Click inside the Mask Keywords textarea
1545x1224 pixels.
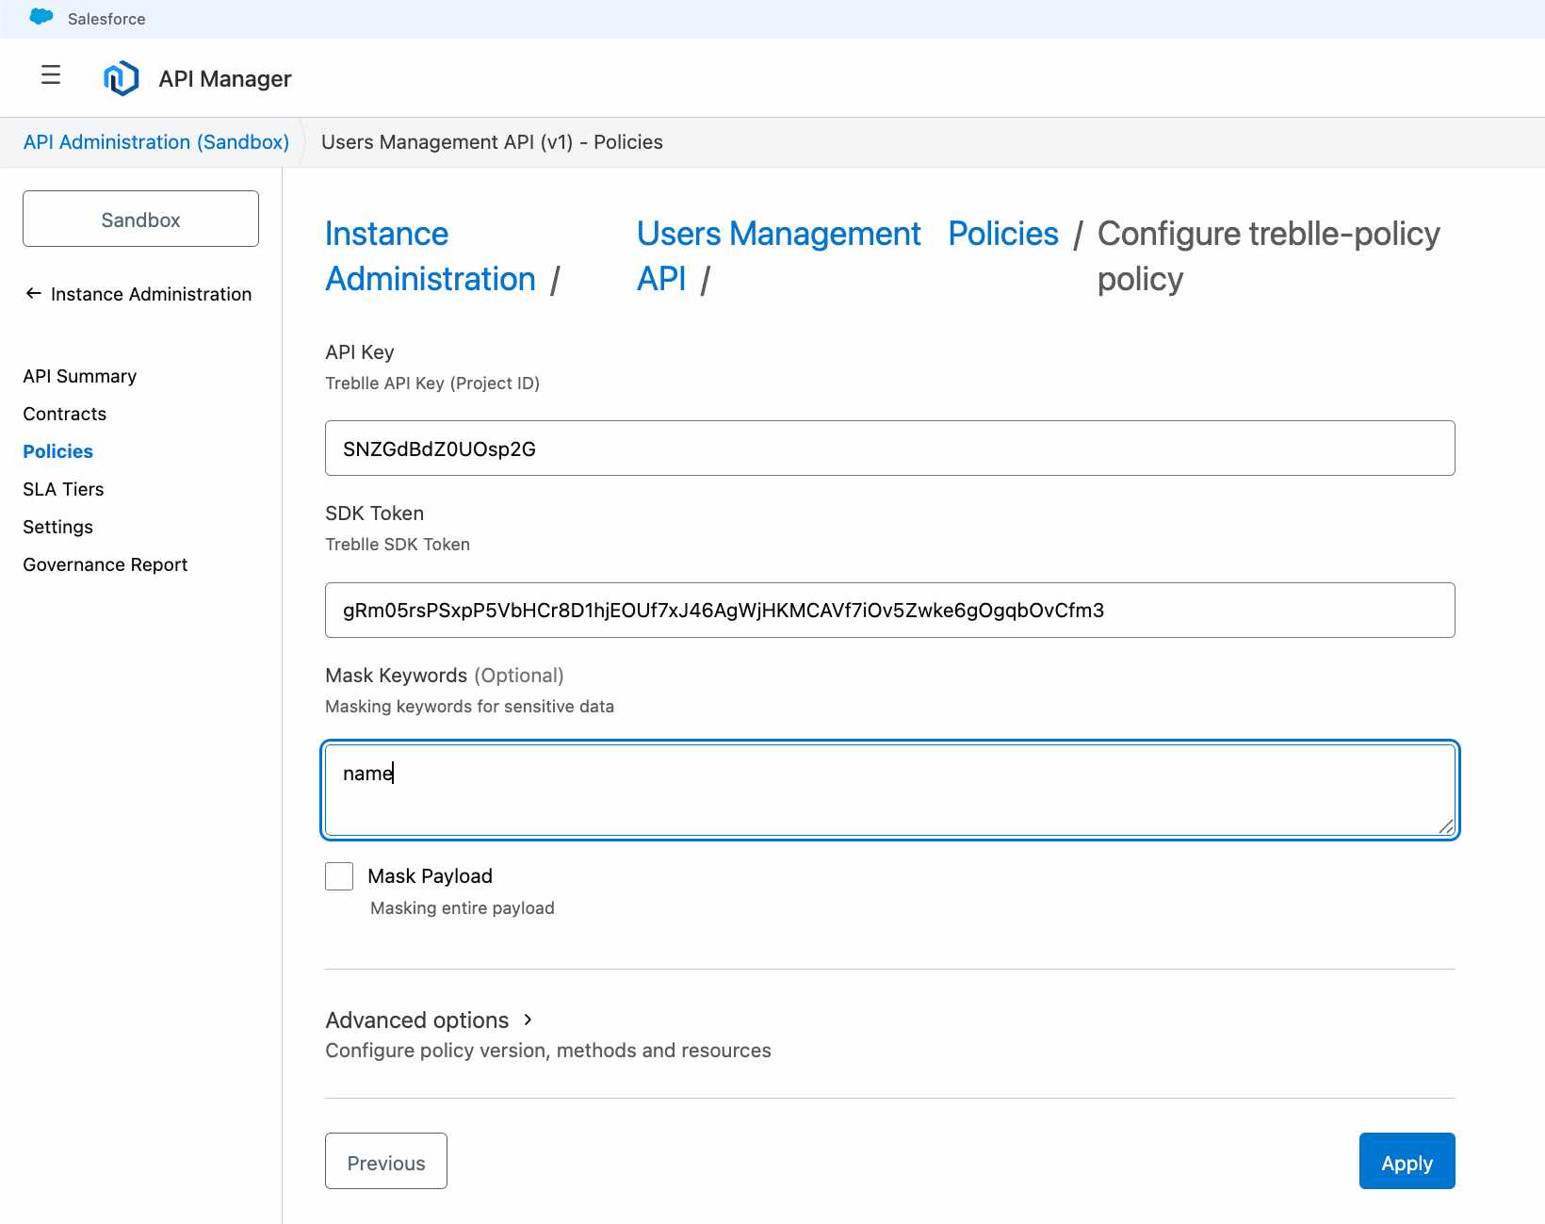889,791
